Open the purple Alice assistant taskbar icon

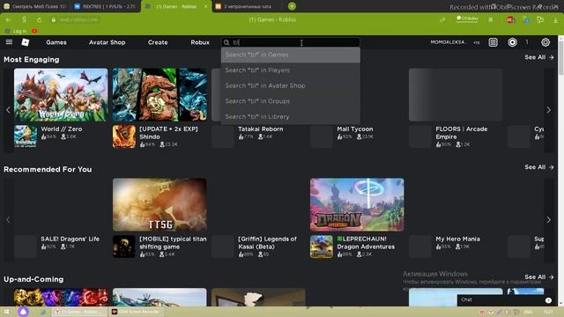click(24, 312)
